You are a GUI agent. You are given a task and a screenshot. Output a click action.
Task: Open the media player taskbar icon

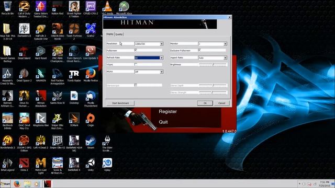[x=37, y=184]
